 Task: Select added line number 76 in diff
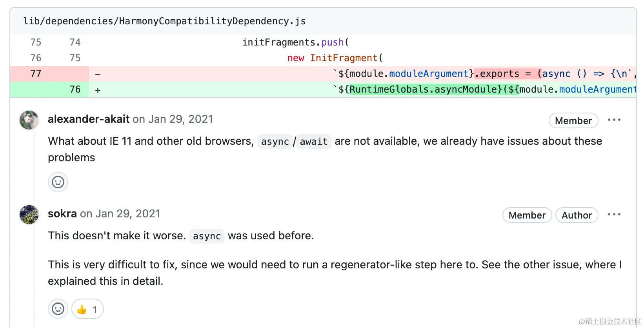75,89
